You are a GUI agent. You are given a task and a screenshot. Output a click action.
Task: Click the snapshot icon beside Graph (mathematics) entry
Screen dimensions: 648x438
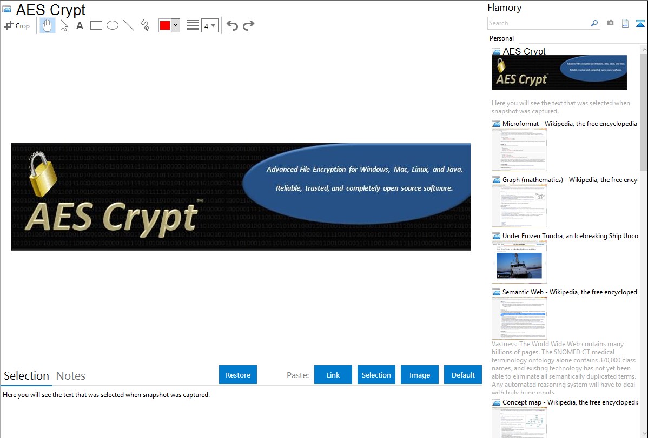click(497, 180)
